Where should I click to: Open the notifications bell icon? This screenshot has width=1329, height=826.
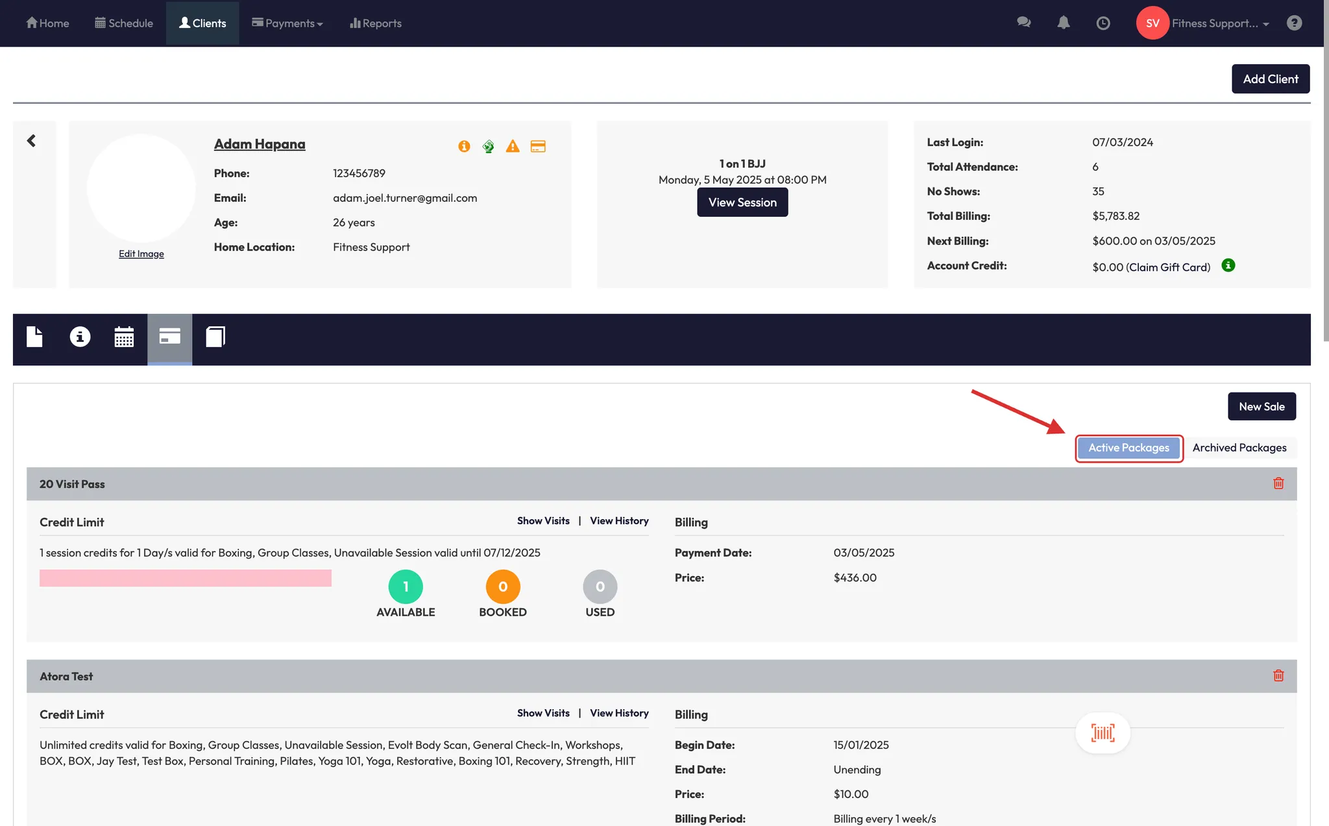1063,23
